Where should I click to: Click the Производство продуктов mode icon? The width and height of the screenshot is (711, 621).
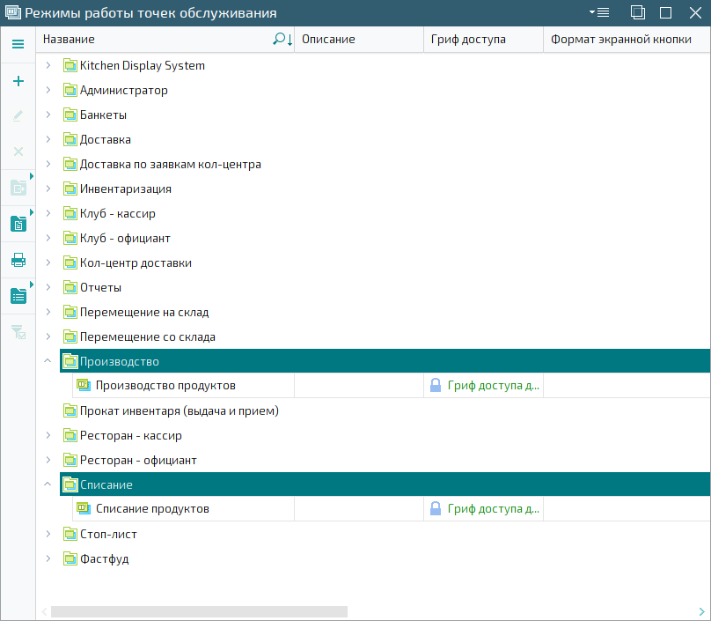click(84, 385)
